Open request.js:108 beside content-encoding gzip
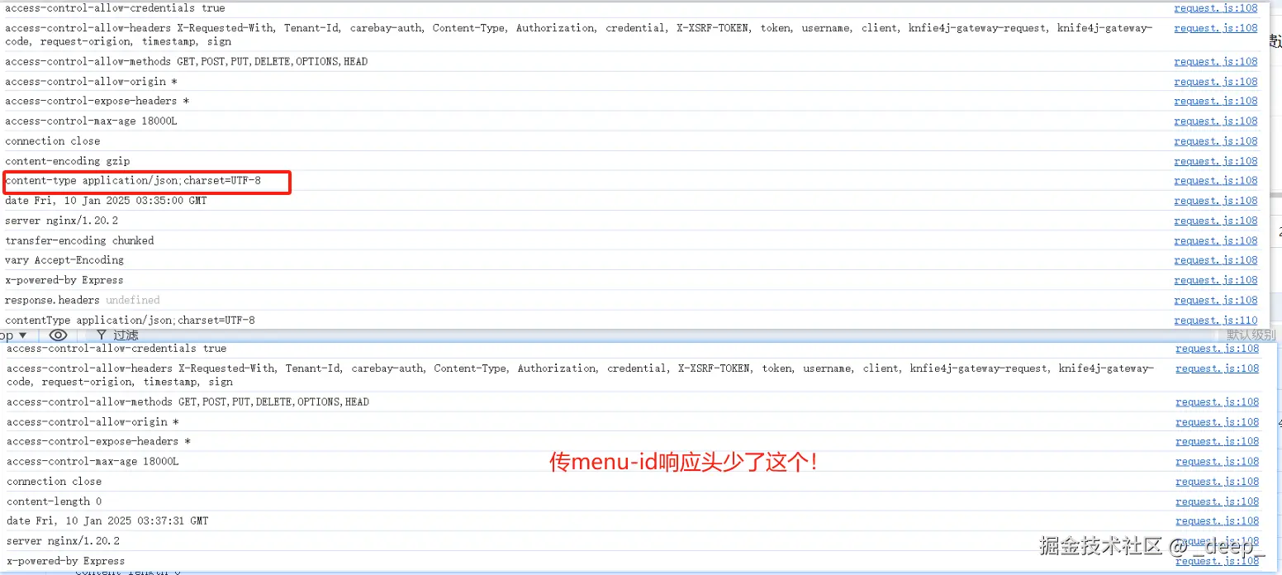 [1216, 160]
